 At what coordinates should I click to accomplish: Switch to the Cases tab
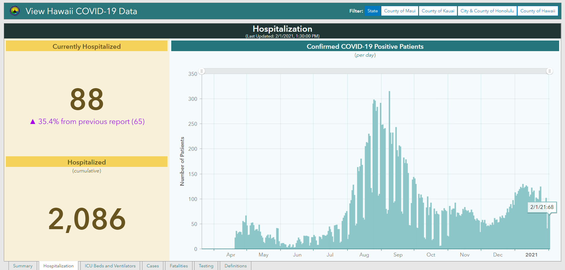tap(153, 266)
